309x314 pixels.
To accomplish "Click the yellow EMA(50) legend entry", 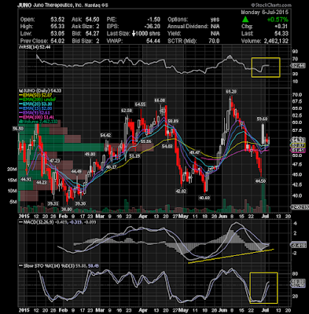I will point(35,95).
